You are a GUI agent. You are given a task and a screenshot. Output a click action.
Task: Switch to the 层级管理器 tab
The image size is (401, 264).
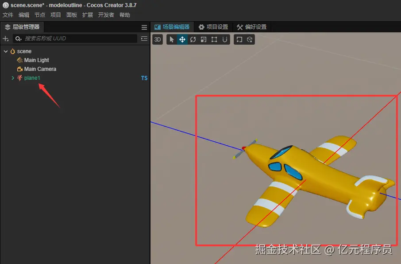click(x=22, y=27)
